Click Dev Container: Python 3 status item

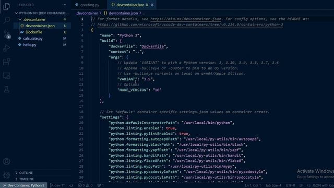pos(24,185)
